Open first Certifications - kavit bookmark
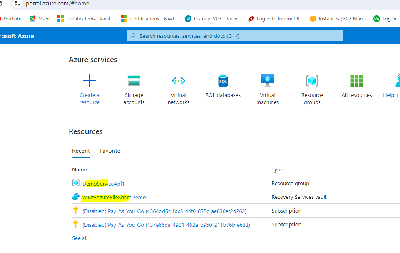This screenshot has width=400, height=253. click(86, 19)
